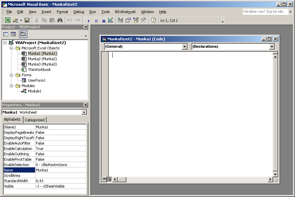
Task: Collapse the Modules folder
Action: click(x=11, y=86)
